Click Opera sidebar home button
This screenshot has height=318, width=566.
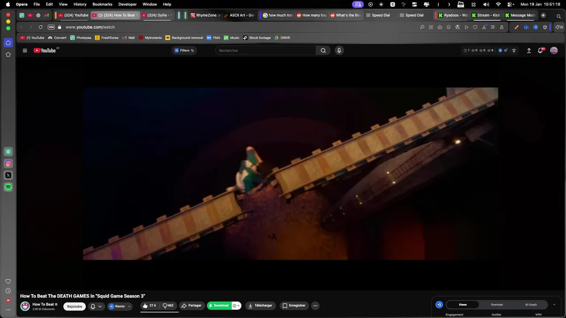tap(8, 43)
